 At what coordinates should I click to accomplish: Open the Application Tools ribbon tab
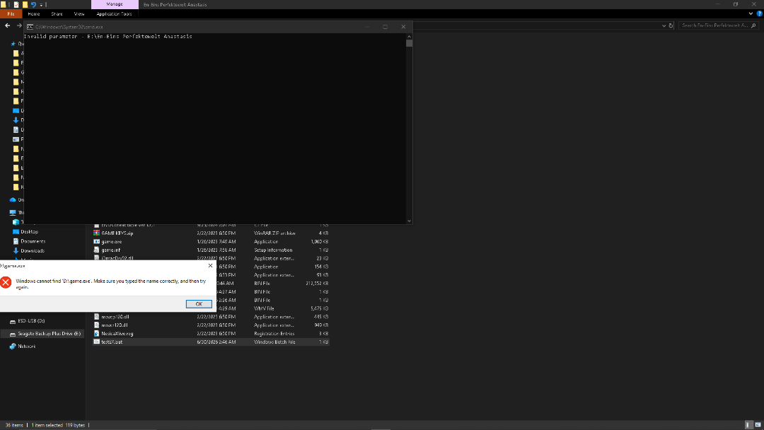tap(114, 13)
